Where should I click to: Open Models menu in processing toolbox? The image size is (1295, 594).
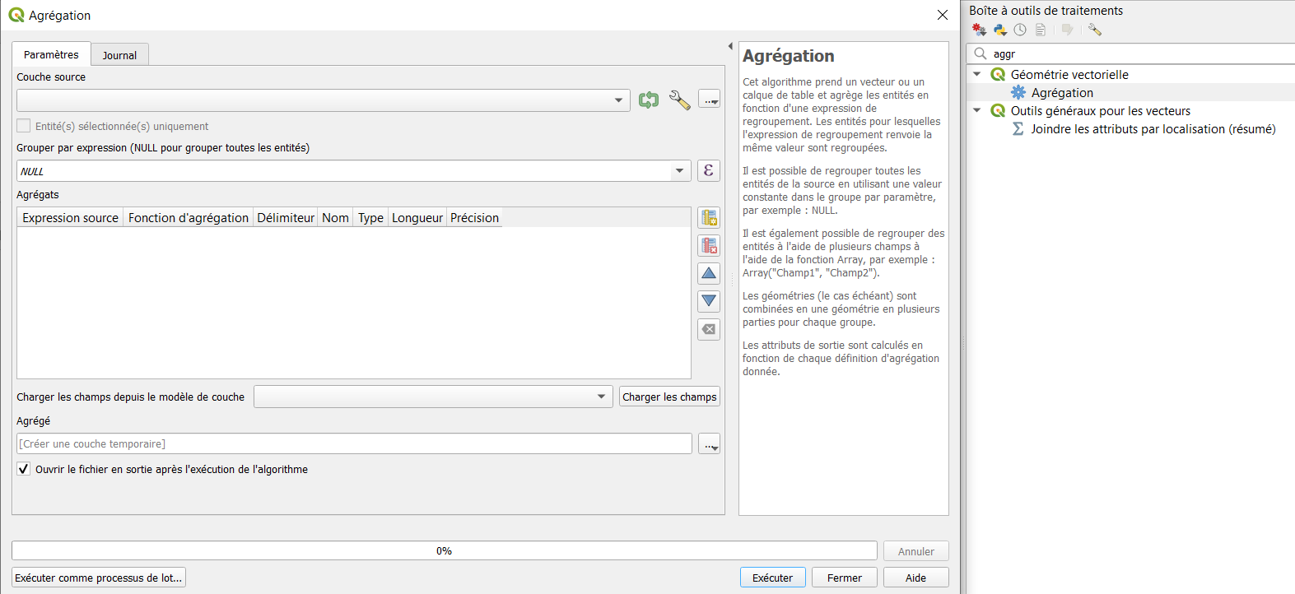click(979, 30)
